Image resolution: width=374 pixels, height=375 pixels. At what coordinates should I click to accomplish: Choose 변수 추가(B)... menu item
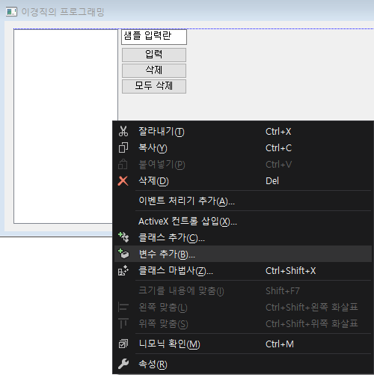click(x=243, y=254)
